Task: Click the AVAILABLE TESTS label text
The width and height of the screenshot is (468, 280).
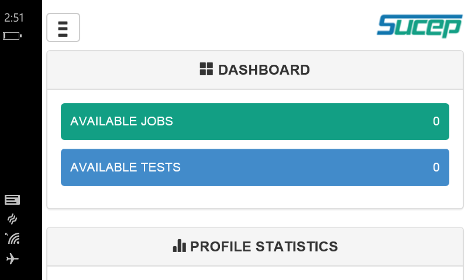Action: [125, 167]
